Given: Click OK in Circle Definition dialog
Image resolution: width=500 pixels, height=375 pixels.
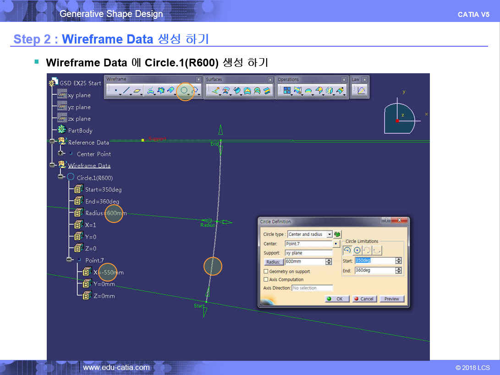Looking at the screenshot, I should pyautogui.click(x=335, y=299).
